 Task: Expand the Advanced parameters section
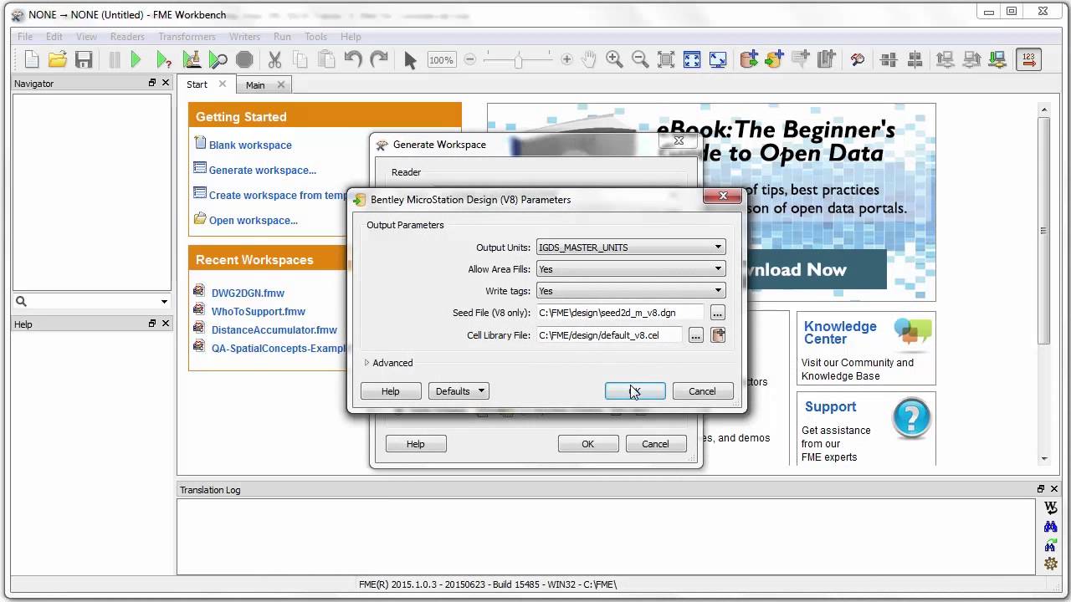(x=366, y=363)
